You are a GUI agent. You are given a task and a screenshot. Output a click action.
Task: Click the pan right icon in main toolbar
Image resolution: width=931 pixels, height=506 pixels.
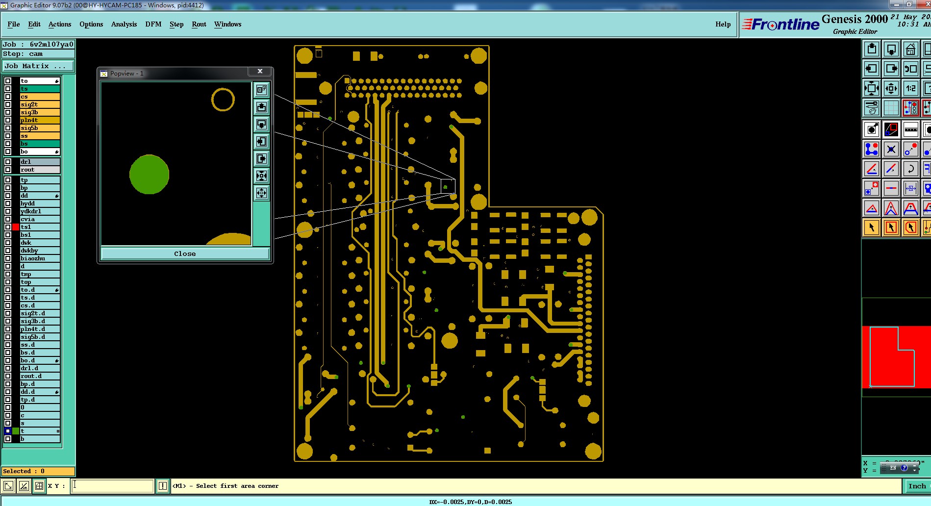(891, 69)
